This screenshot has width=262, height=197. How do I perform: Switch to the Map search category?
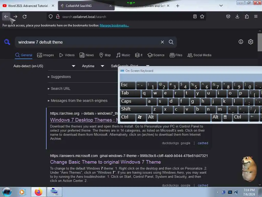(x=105, y=55)
